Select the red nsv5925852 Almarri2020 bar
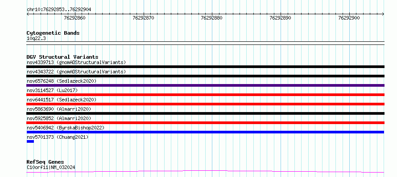Screen dimensions: 397x177 click(x=205, y=123)
